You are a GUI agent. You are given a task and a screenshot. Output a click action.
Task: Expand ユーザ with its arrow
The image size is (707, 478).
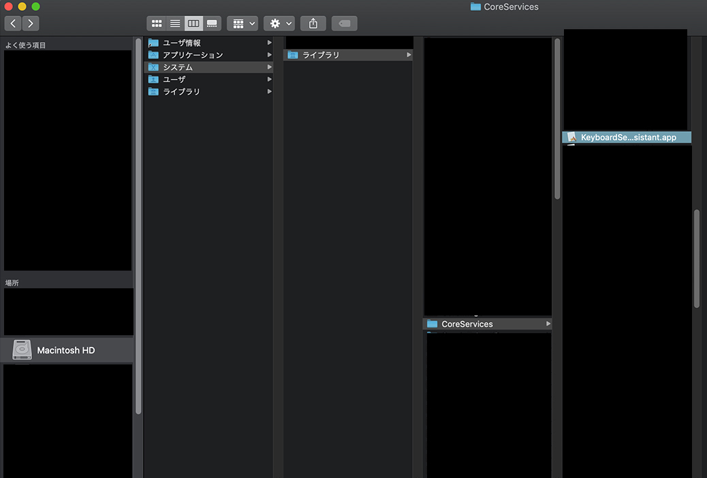tap(269, 79)
